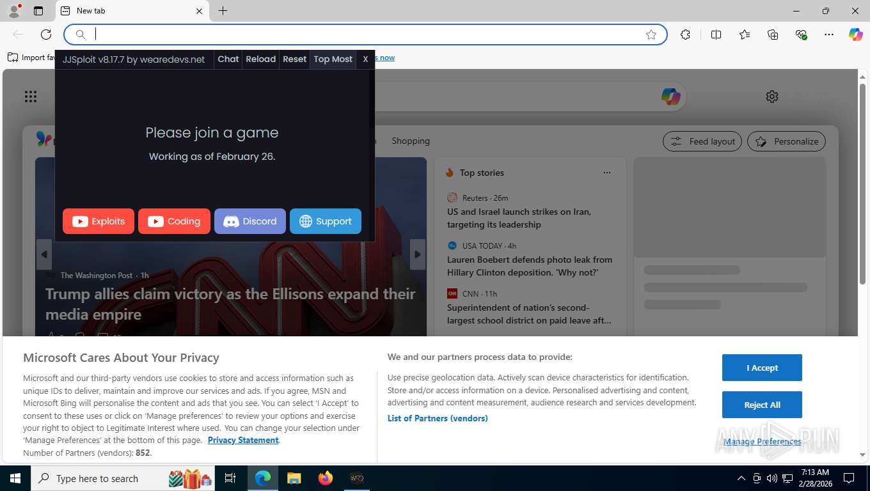Open the Privacy Statement link

point(243,440)
